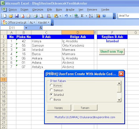139x129 pixels.
Task: Select the Samsun radio button
Action: coord(51,90)
